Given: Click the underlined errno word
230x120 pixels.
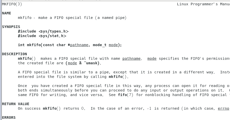Looking at the screenshot, I should [x=223, y=108].
